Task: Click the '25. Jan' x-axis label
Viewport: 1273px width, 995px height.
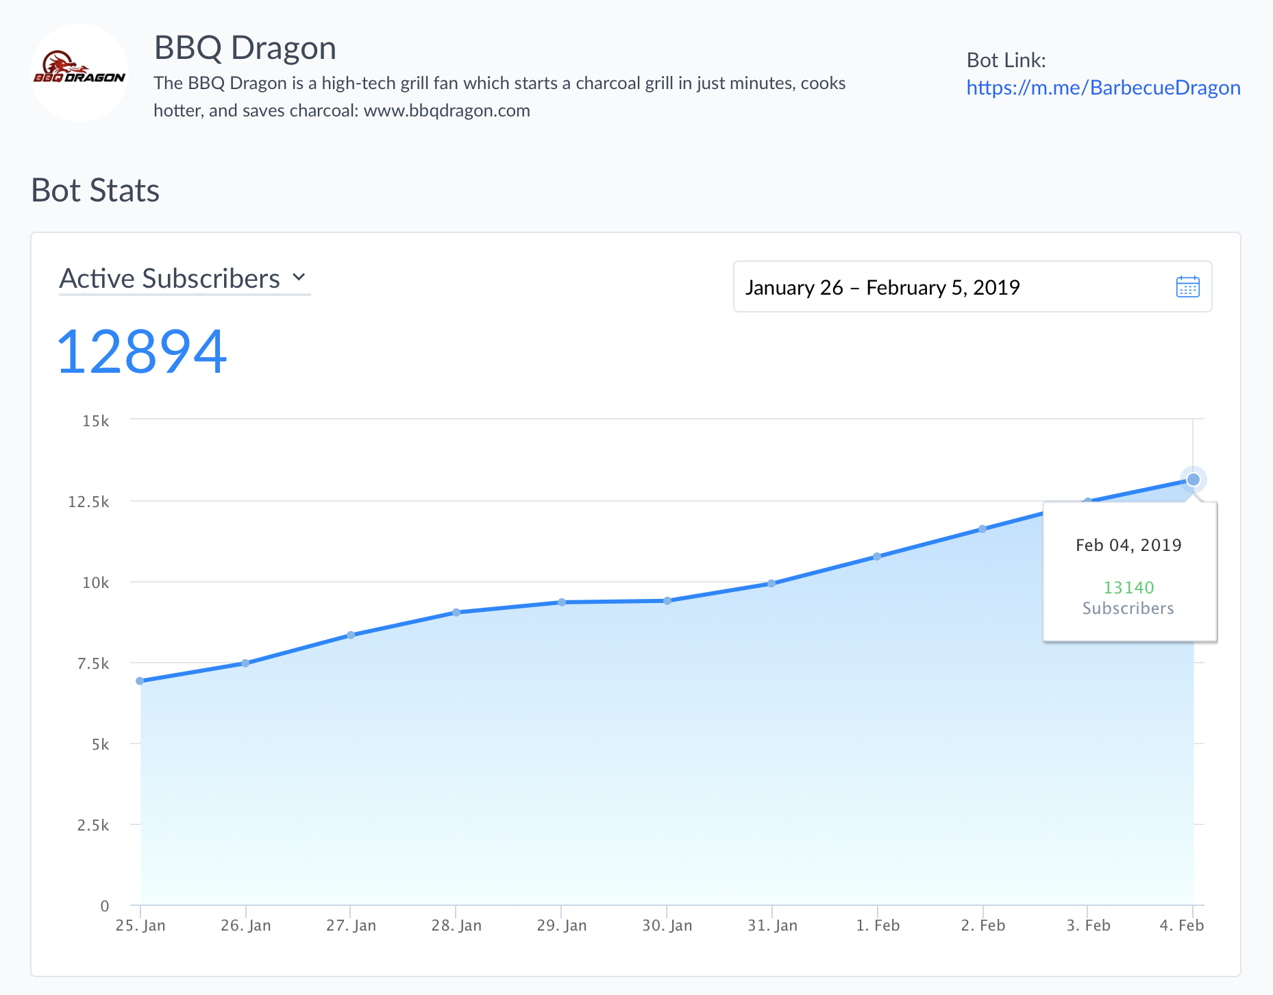Action: tap(140, 925)
